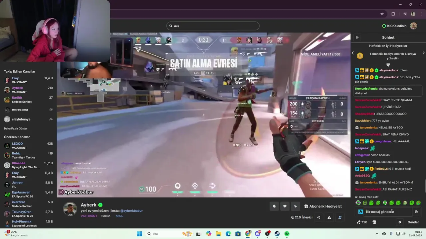The width and height of the screenshot is (426, 239).
Task: Click Abonelik Hediye Et gift button
Action: click(x=323, y=206)
